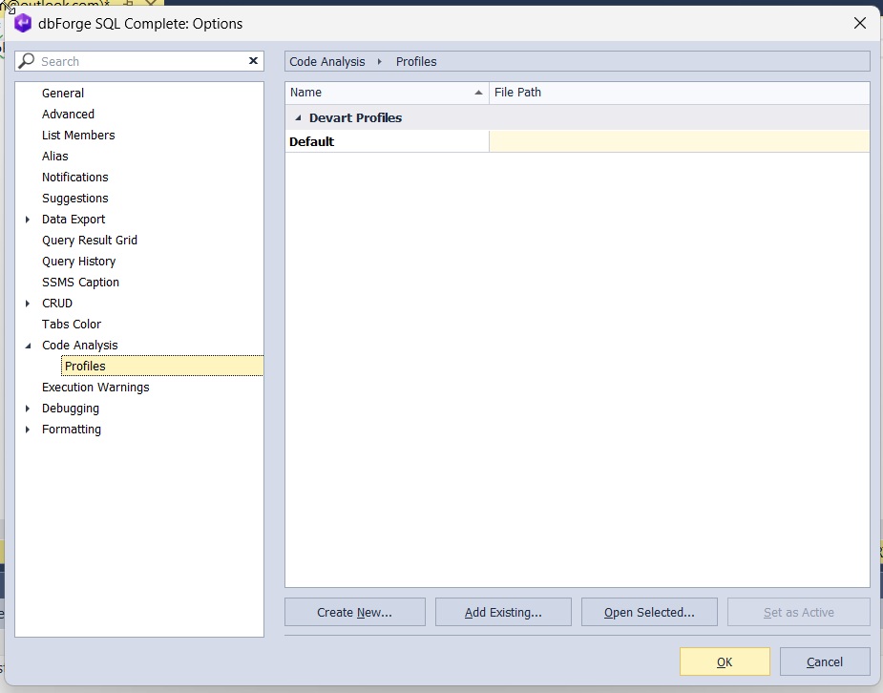Type in the options Search field
The image size is (883, 693).
click(141, 61)
